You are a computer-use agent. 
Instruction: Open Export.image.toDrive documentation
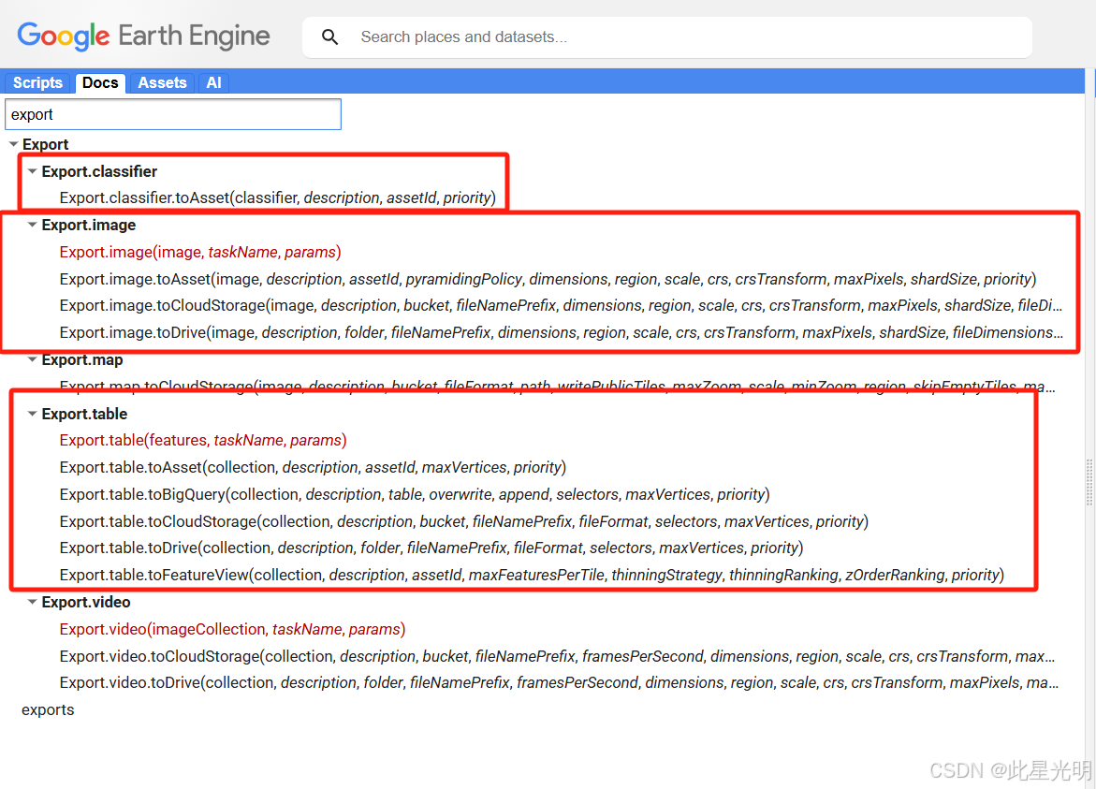click(x=562, y=332)
